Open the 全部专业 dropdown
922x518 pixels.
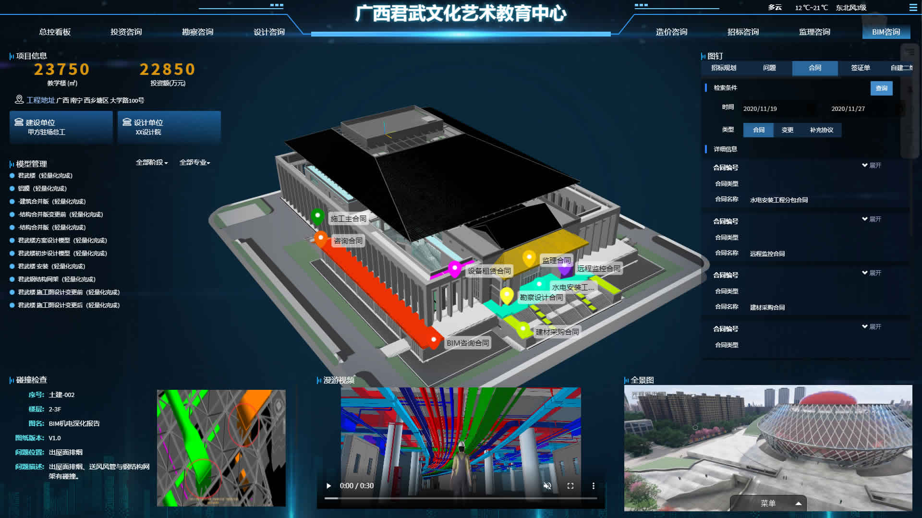194,162
